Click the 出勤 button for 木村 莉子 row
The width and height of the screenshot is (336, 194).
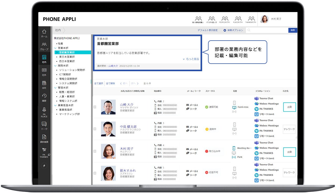pyautogui.click(x=290, y=152)
